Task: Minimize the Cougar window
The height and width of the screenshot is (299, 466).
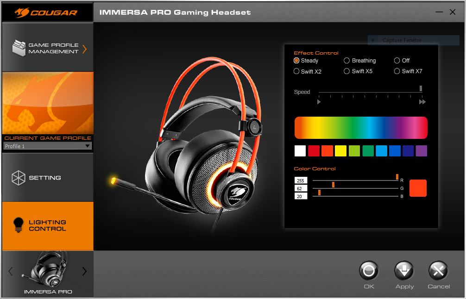Action: pos(439,12)
